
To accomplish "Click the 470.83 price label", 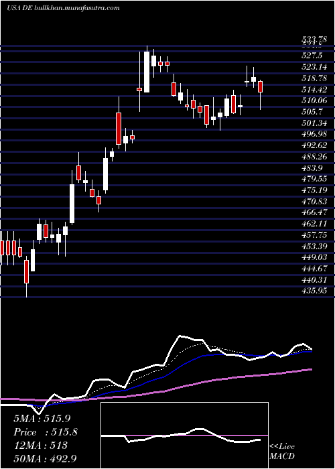I will click(314, 202).
